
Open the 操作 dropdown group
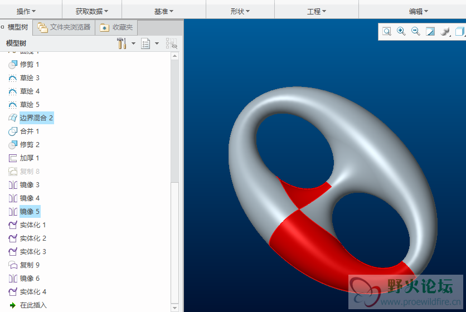(26, 11)
